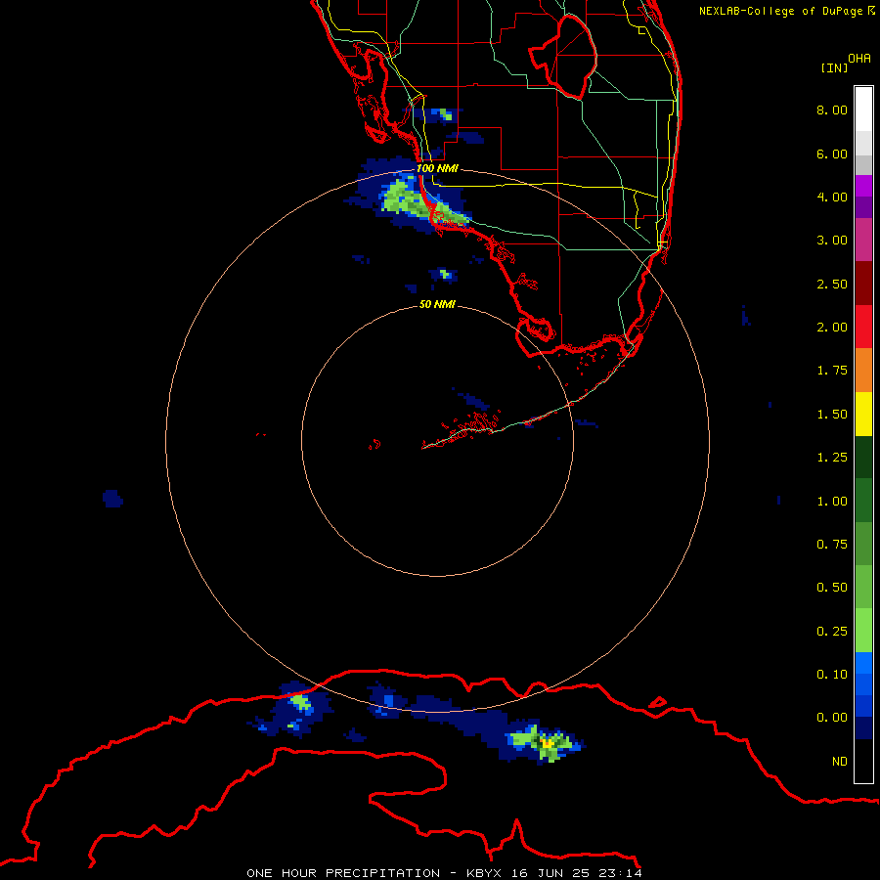The height and width of the screenshot is (880, 880).
Task: Click the 100 NMI range ring label
Action: pos(437,168)
